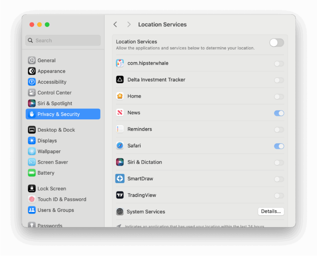Go back with the left chevron

click(x=115, y=25)
